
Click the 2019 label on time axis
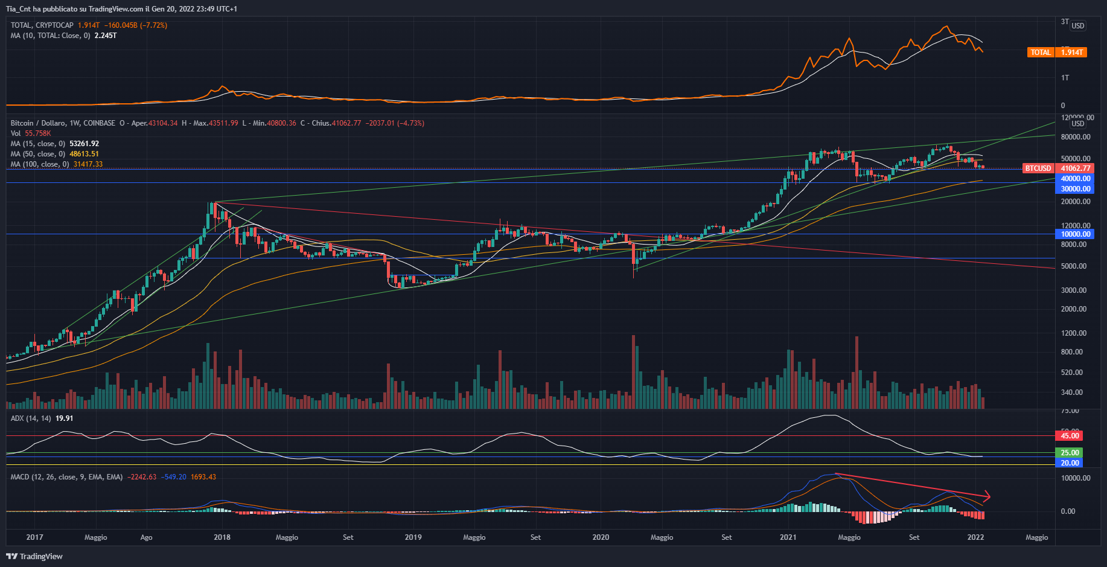413,537
